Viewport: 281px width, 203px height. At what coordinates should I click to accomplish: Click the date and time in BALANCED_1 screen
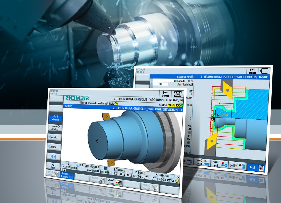click(x=141, y=71)
